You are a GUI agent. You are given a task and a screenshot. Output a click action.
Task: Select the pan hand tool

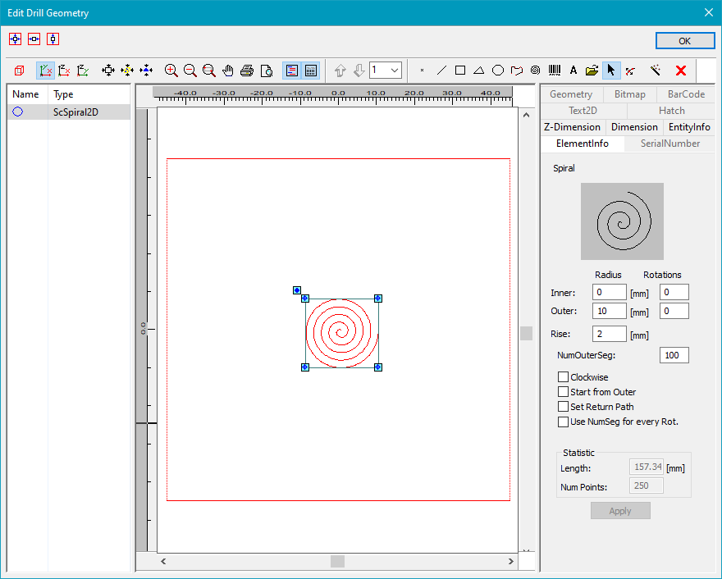click(228, 71)
